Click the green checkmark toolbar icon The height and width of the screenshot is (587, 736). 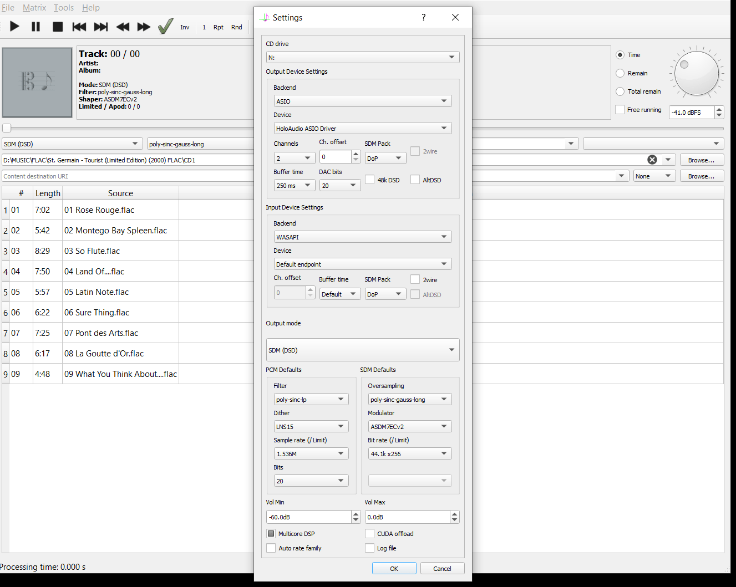[x=165, y=26]
